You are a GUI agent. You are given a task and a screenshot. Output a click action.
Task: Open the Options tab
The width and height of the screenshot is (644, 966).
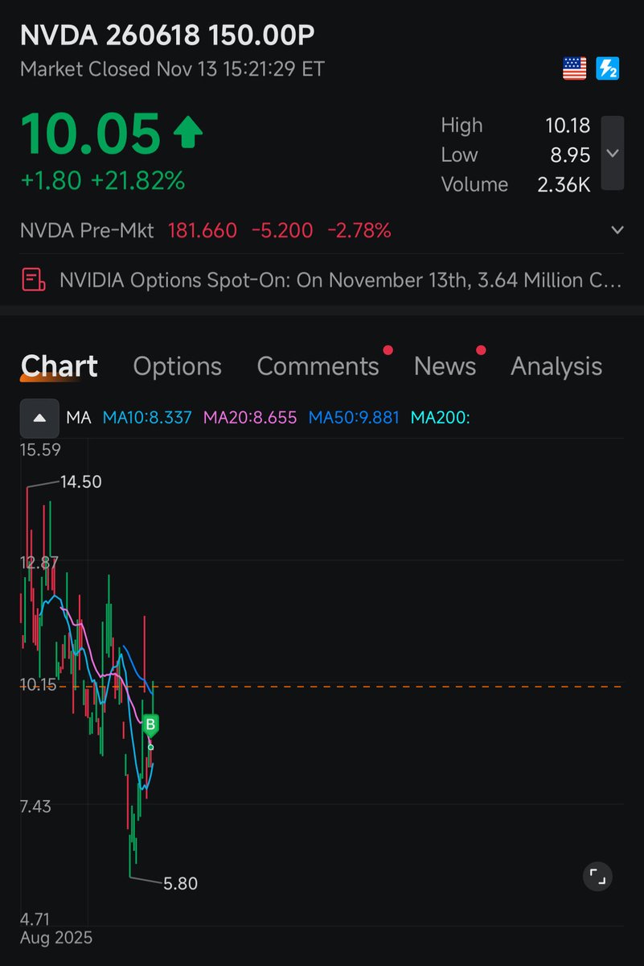177,366
